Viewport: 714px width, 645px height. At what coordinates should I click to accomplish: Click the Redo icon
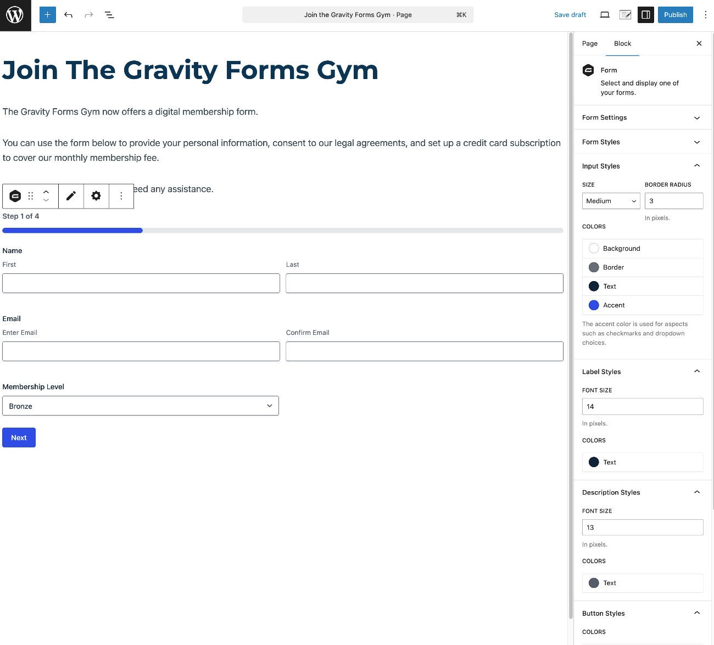click(x=88, y=15)
